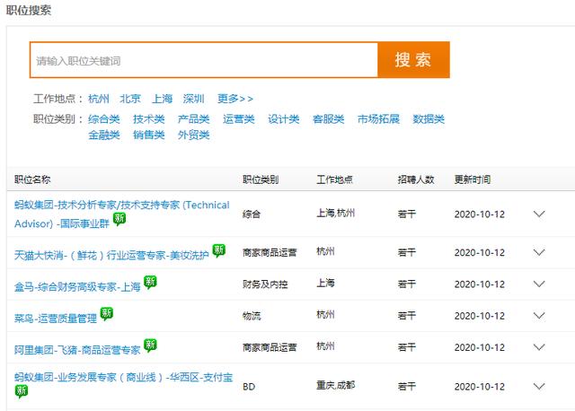The height and width of the screenshot is (411, 575).
Task: Click the 职位搜索 page heading
Action: click(29, 10)
